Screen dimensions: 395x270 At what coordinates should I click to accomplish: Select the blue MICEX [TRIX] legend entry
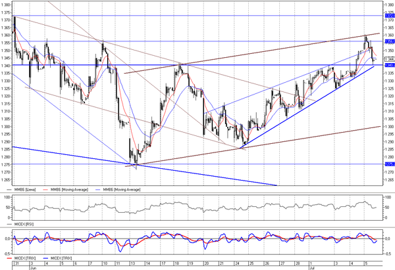[x=58, y=258]
